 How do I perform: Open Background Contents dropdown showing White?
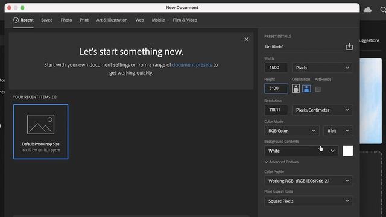click(x=302, y=151)
